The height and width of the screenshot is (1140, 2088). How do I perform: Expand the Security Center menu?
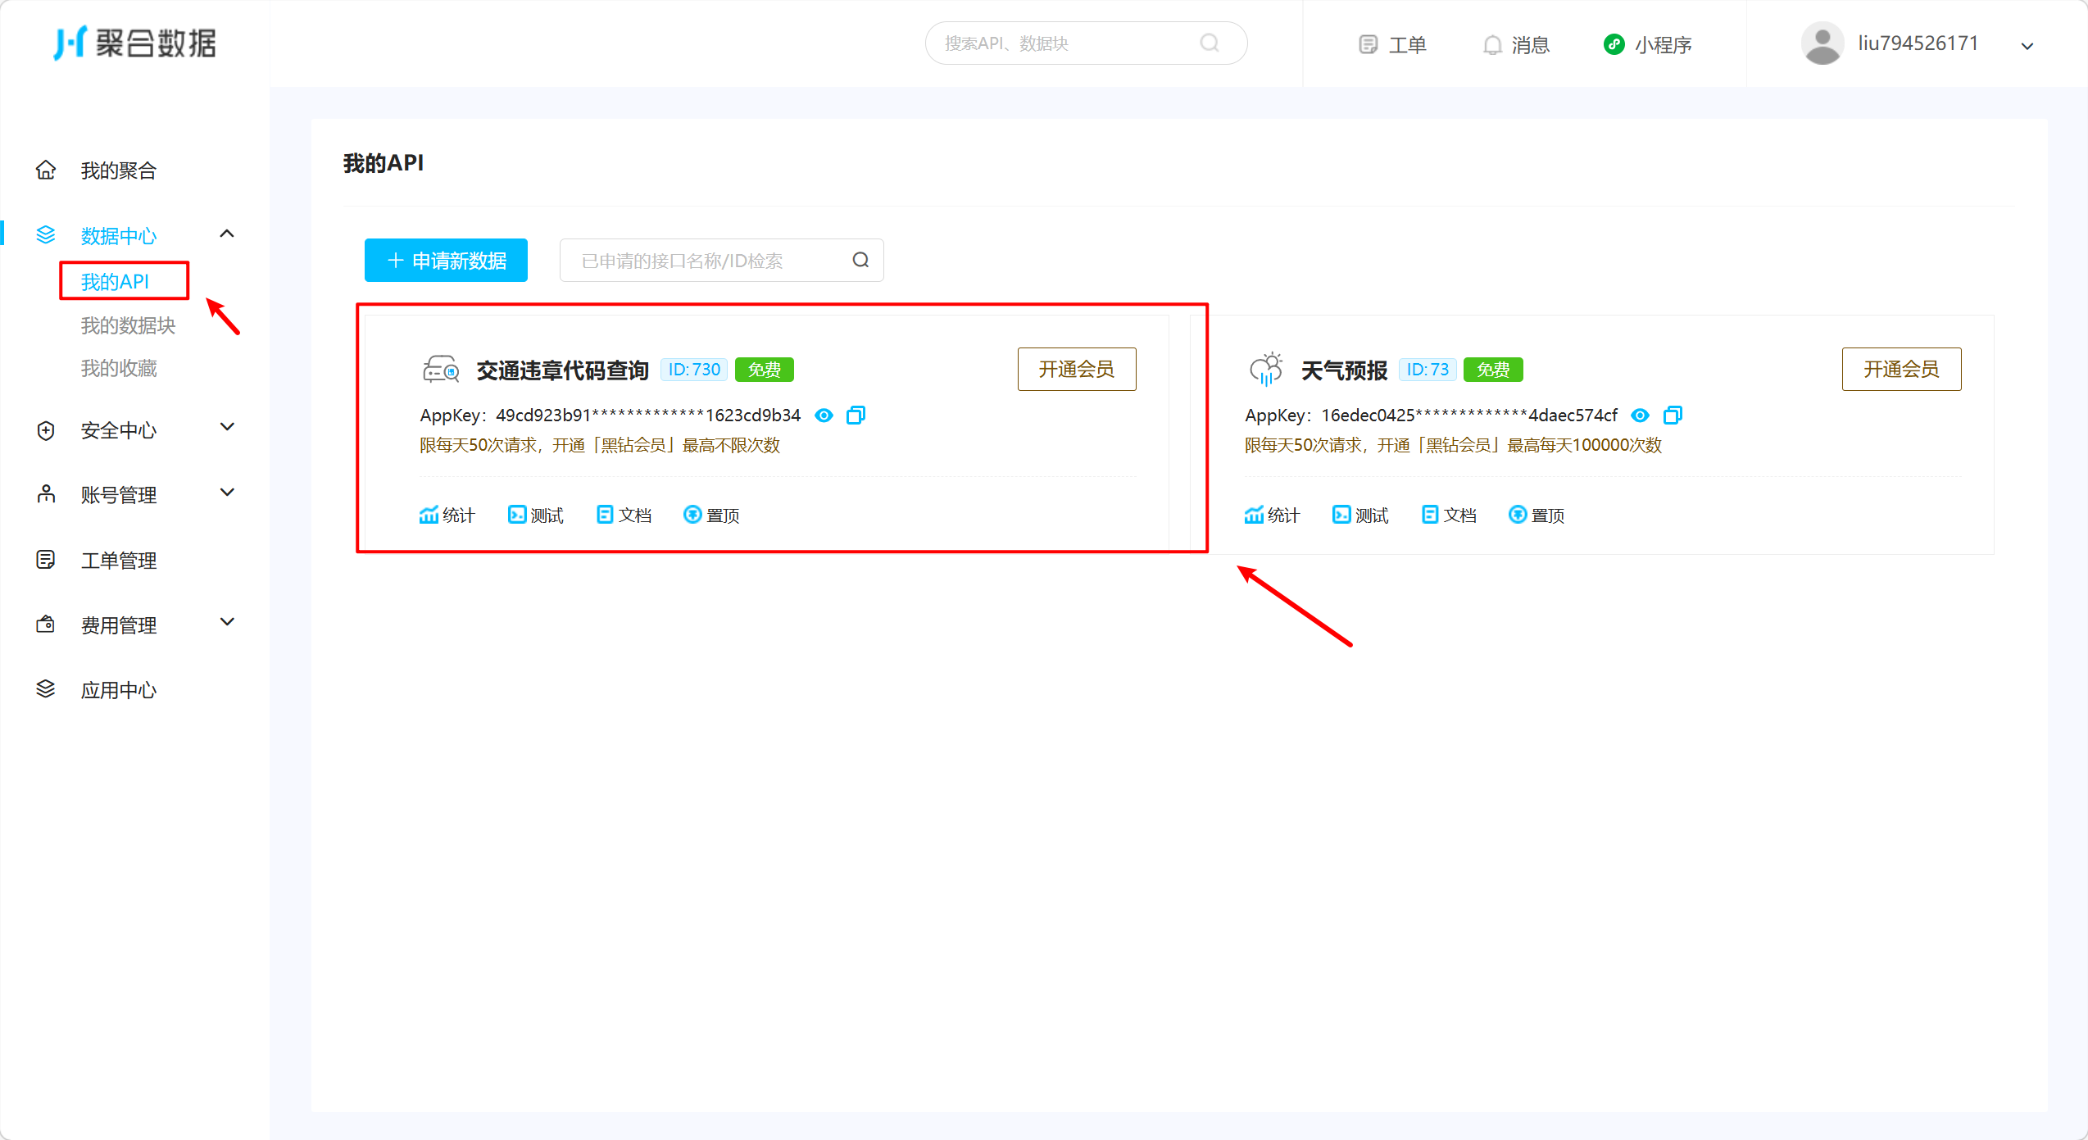[x=227, y=428]
